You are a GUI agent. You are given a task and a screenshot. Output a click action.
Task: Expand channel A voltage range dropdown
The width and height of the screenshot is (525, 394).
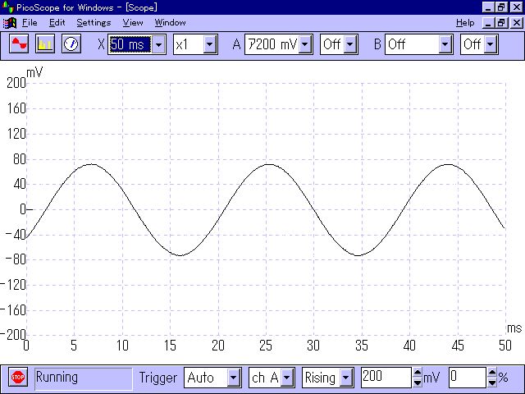point(305,44)
